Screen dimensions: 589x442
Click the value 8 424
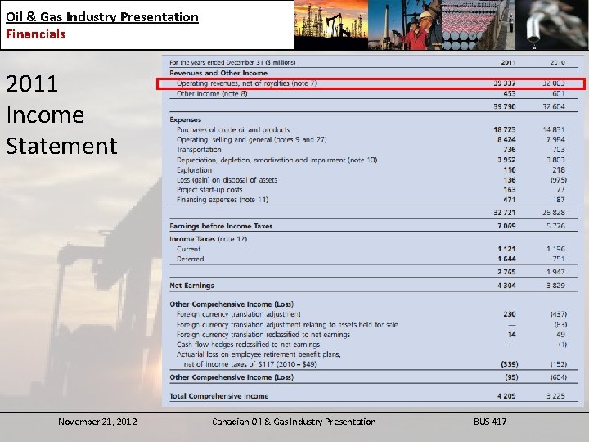[x=506, y=139]
